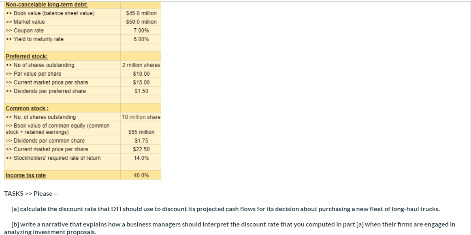Click the "Dividends per preferred share" label

point(50,91)
